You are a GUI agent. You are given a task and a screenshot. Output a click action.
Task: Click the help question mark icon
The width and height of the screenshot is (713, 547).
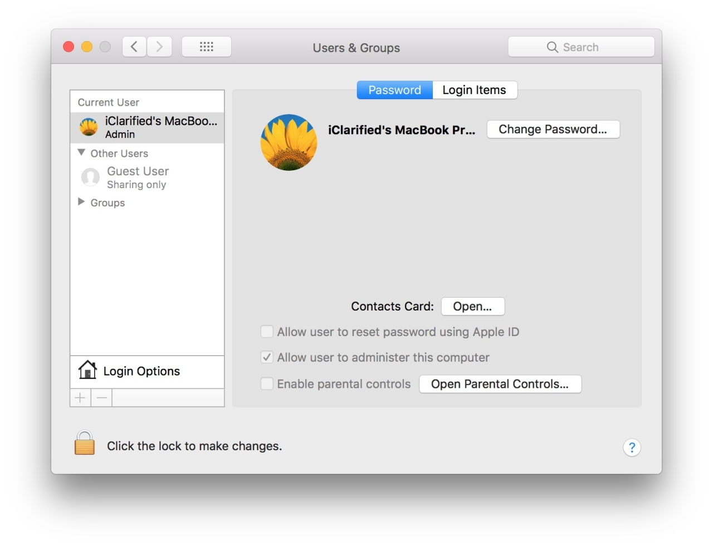632,447
